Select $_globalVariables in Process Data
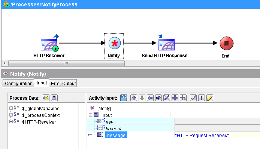Screen dimensions: 260x149 pyautogui.click(x=40, y=109)
